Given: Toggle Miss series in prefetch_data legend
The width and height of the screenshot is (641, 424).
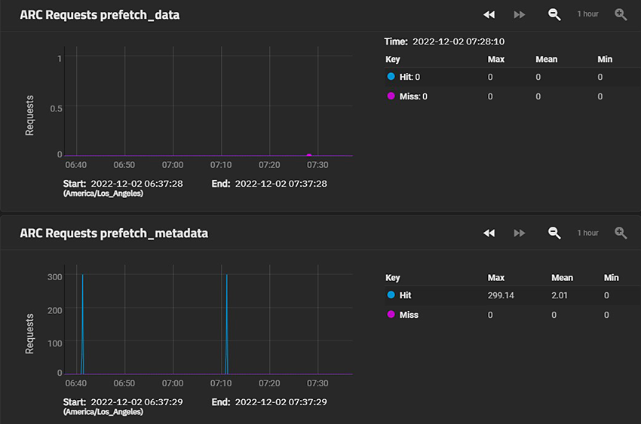Looking at the screenshot, I should [411, 96].
